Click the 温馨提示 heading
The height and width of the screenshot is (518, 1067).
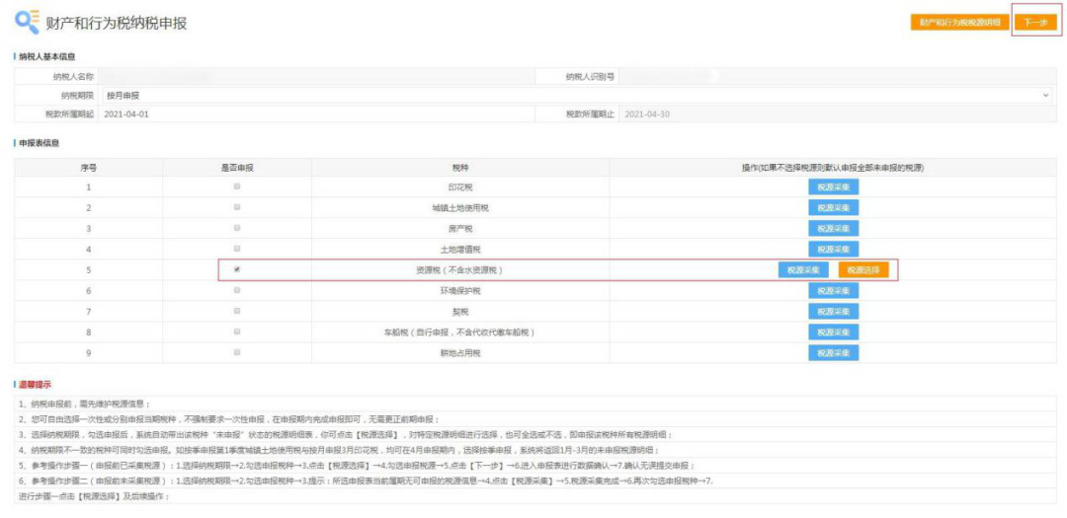(34, 385)
